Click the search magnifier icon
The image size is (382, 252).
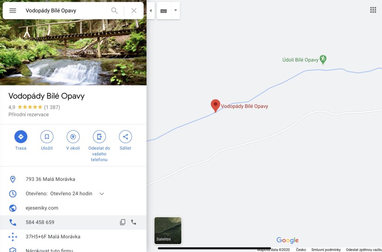click(x=115, y=10)
